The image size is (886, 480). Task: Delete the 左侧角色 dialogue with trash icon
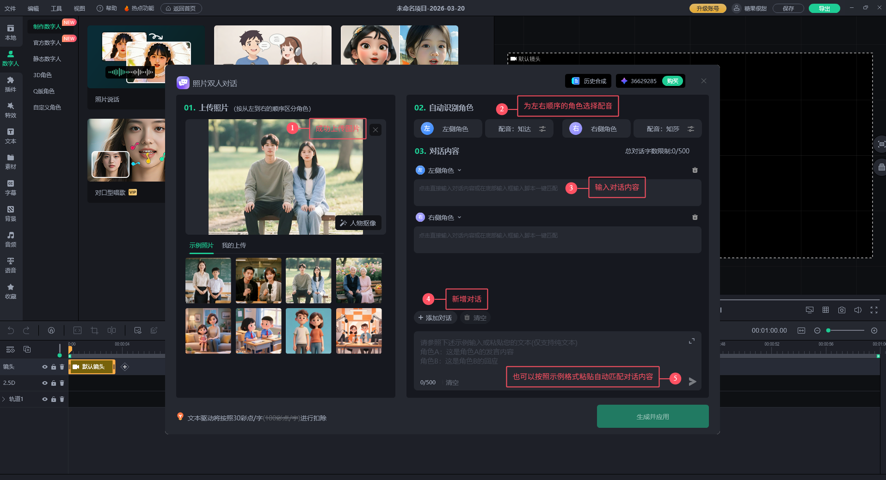695,170
